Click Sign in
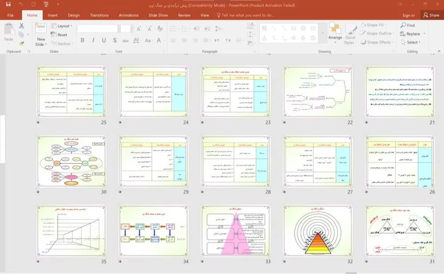444x274 pixels. [408, 15]
